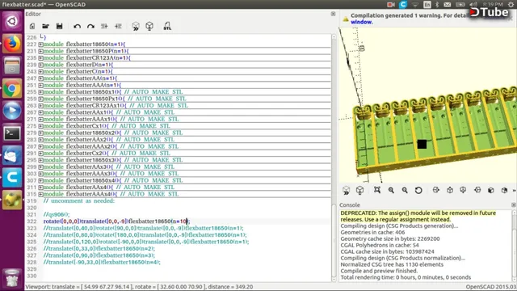Expand the flexbatter18650P module at line 231
This screenshot has width=517, height=291.
tap(40, 51)
